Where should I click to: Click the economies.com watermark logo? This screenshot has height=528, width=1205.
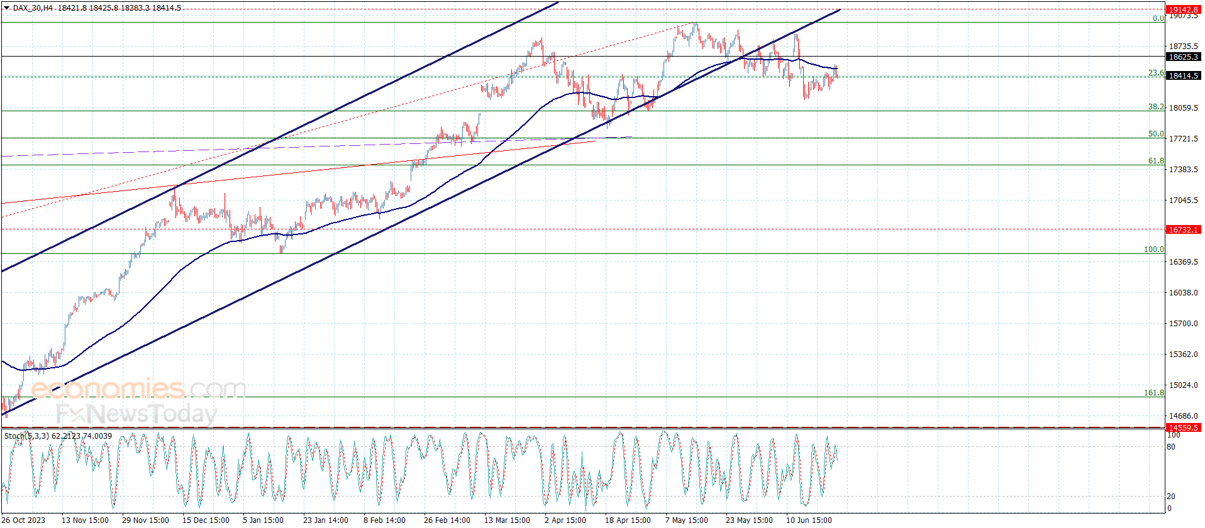pos(138,389)
